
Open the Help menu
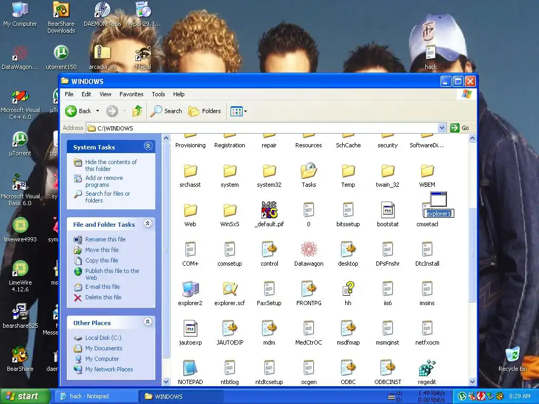(179, 94)
